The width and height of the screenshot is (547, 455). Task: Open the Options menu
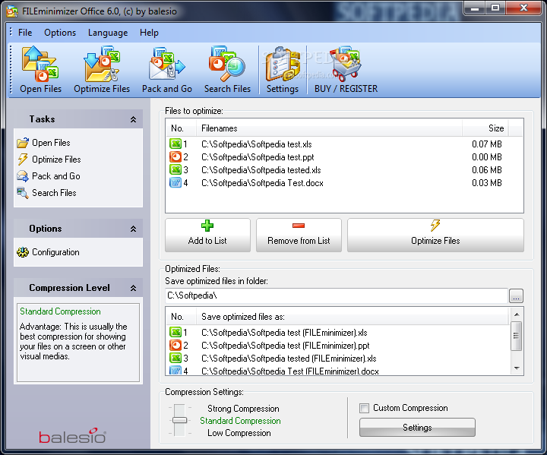[x=60, y=33]
